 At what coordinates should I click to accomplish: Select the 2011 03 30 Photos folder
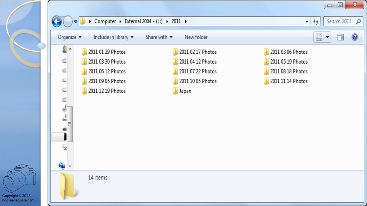(104, 62)
